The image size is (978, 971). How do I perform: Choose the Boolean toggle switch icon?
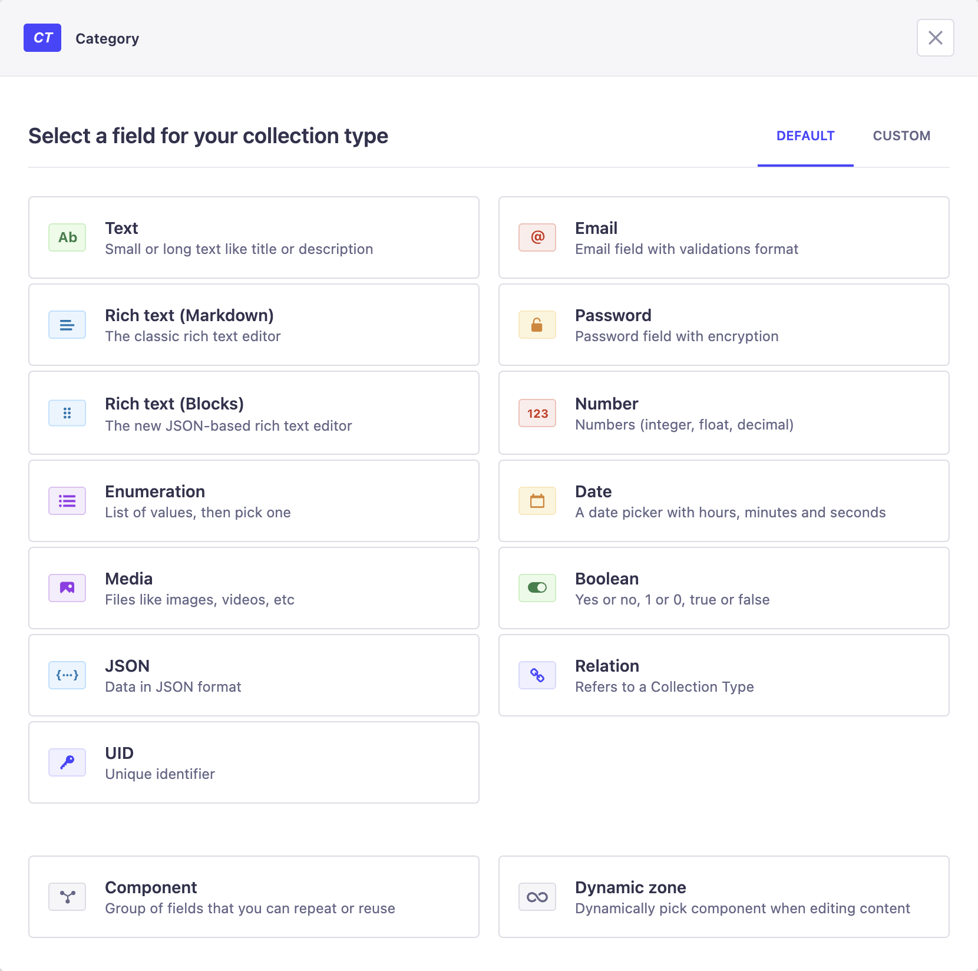pyautogui.click(x=537, y=588)
